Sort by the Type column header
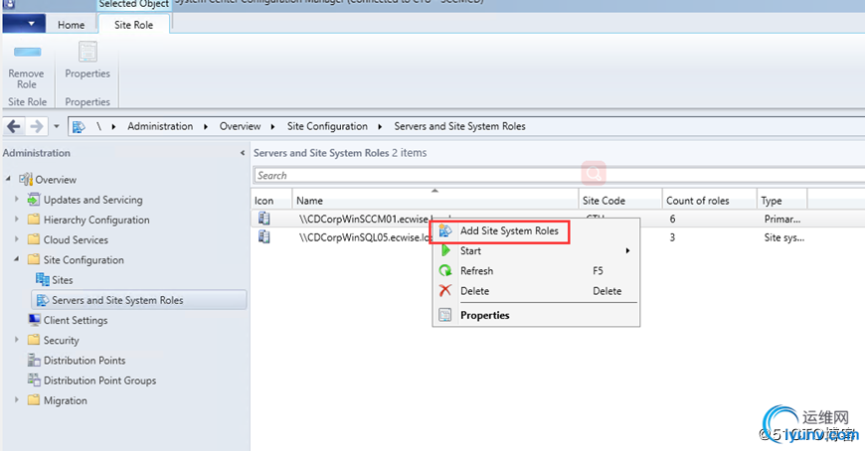Viewport: 865px width, 451px height. point(781,200)
